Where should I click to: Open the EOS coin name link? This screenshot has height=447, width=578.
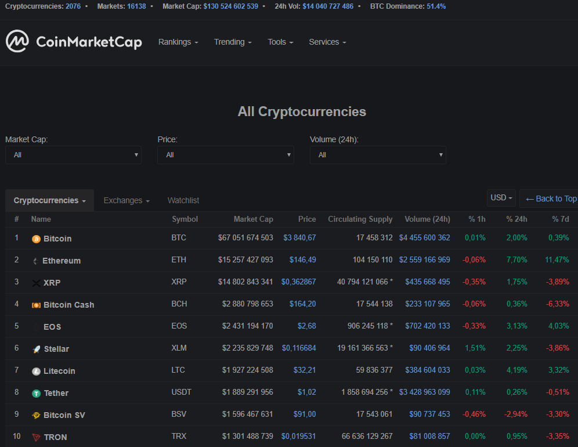tap(52, 327)
